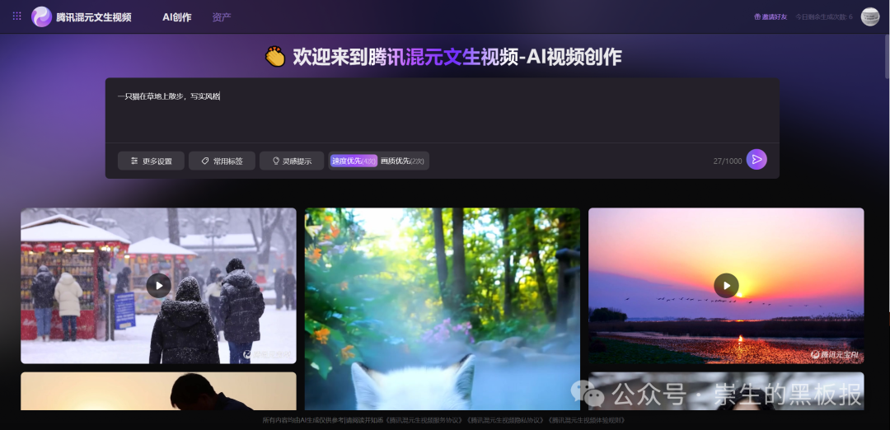Switch to 画质优先 quality mode
890x430 pixels.
(x=402, y=161)
